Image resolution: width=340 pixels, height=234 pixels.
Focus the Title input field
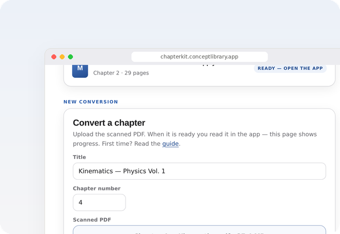click(x=199, y=171)
